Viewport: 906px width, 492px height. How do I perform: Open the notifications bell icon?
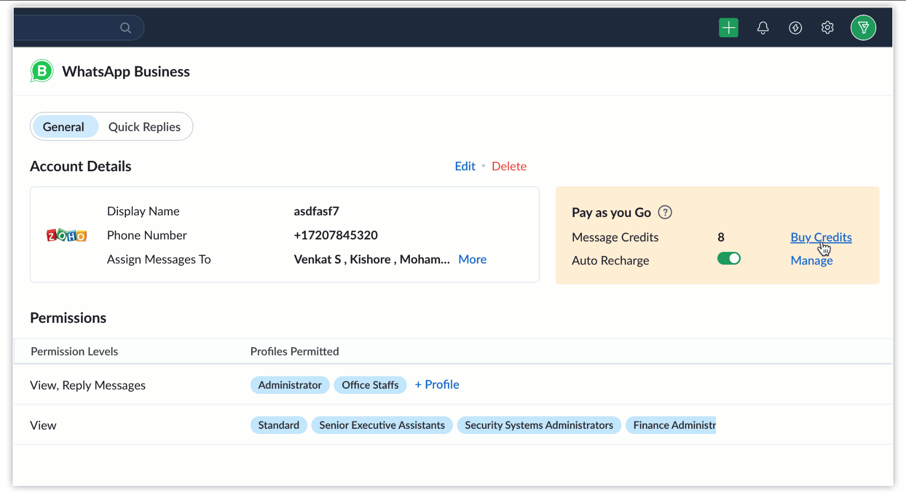(763, 28)
